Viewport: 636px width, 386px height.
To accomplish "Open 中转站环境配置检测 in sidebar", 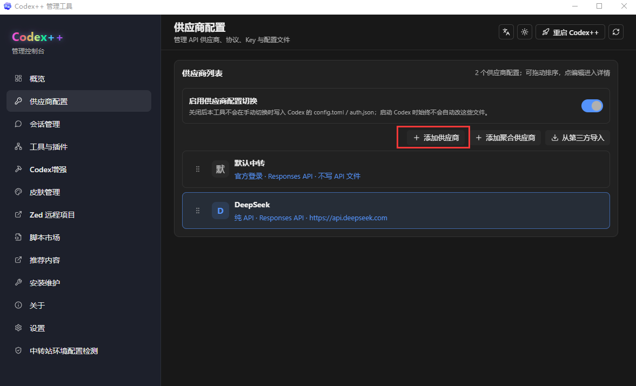I will pyautogui.click(x=79, y=351).
